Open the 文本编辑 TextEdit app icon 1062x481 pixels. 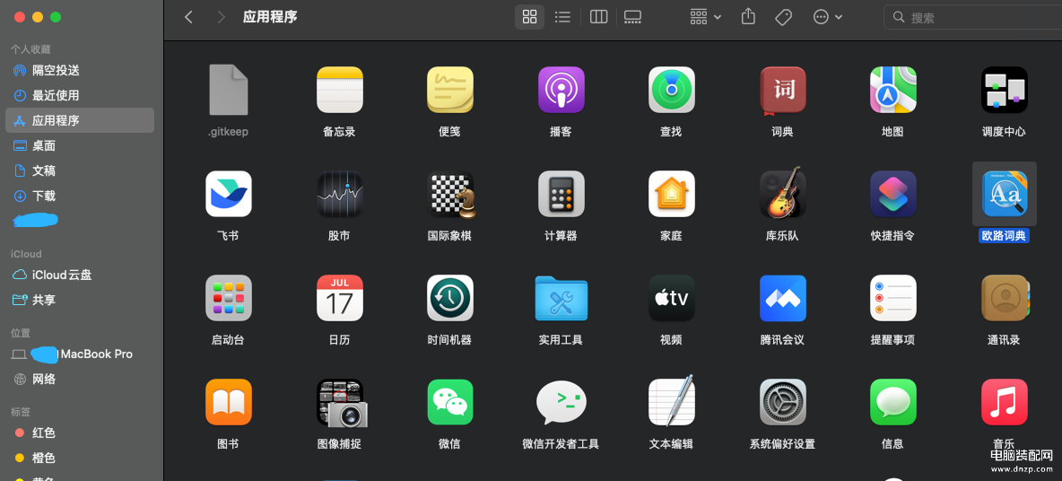coord(671,401)
